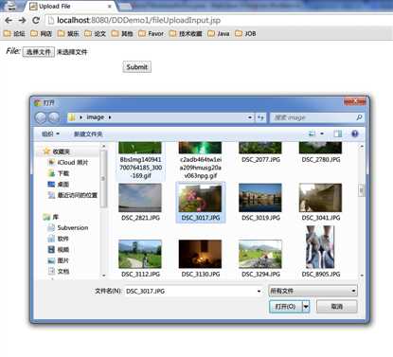Click the sidebar scroll down arrow

coord(103,276)
